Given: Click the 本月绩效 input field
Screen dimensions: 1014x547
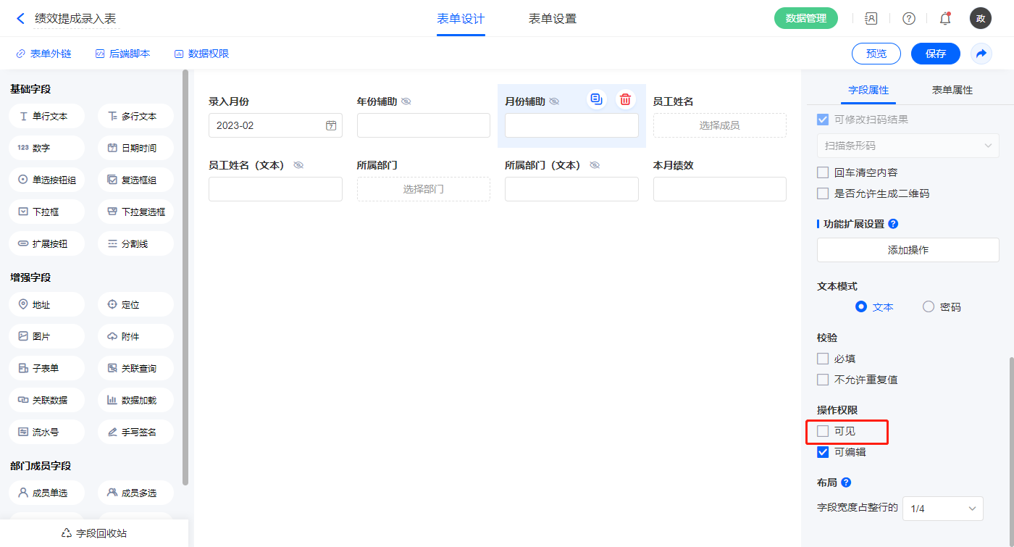Looking at the screenshot, I should 719,189.
